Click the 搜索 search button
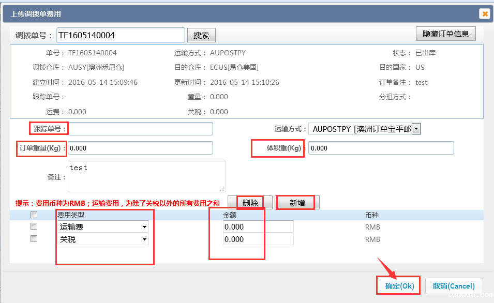494x303 pixels. pos(201,35)
